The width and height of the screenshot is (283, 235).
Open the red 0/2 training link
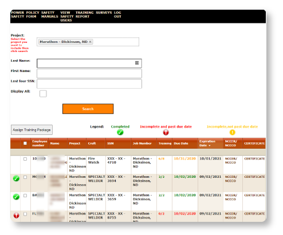click(162, 214)
